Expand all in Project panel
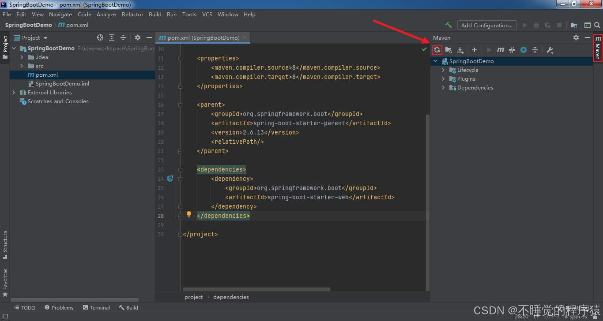The width and height of the screenshot is (603, 321). pos(112,37)
